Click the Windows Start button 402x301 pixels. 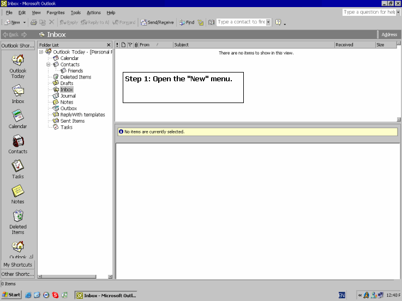[11, 295]
